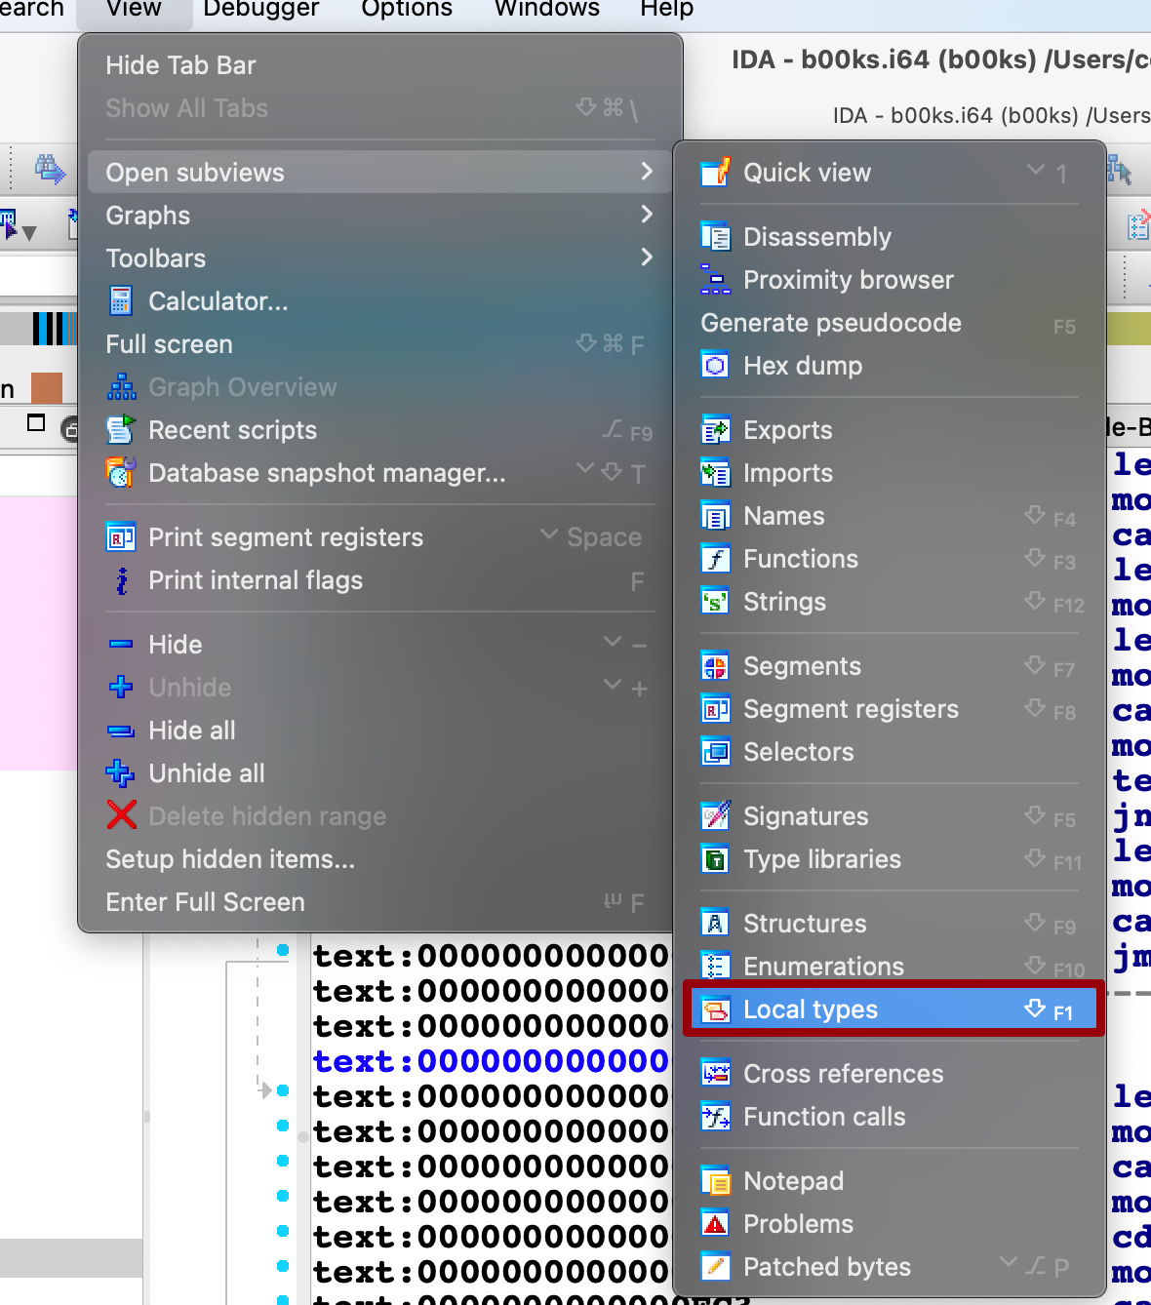Click the Enumerations icon

coord(715,967)
